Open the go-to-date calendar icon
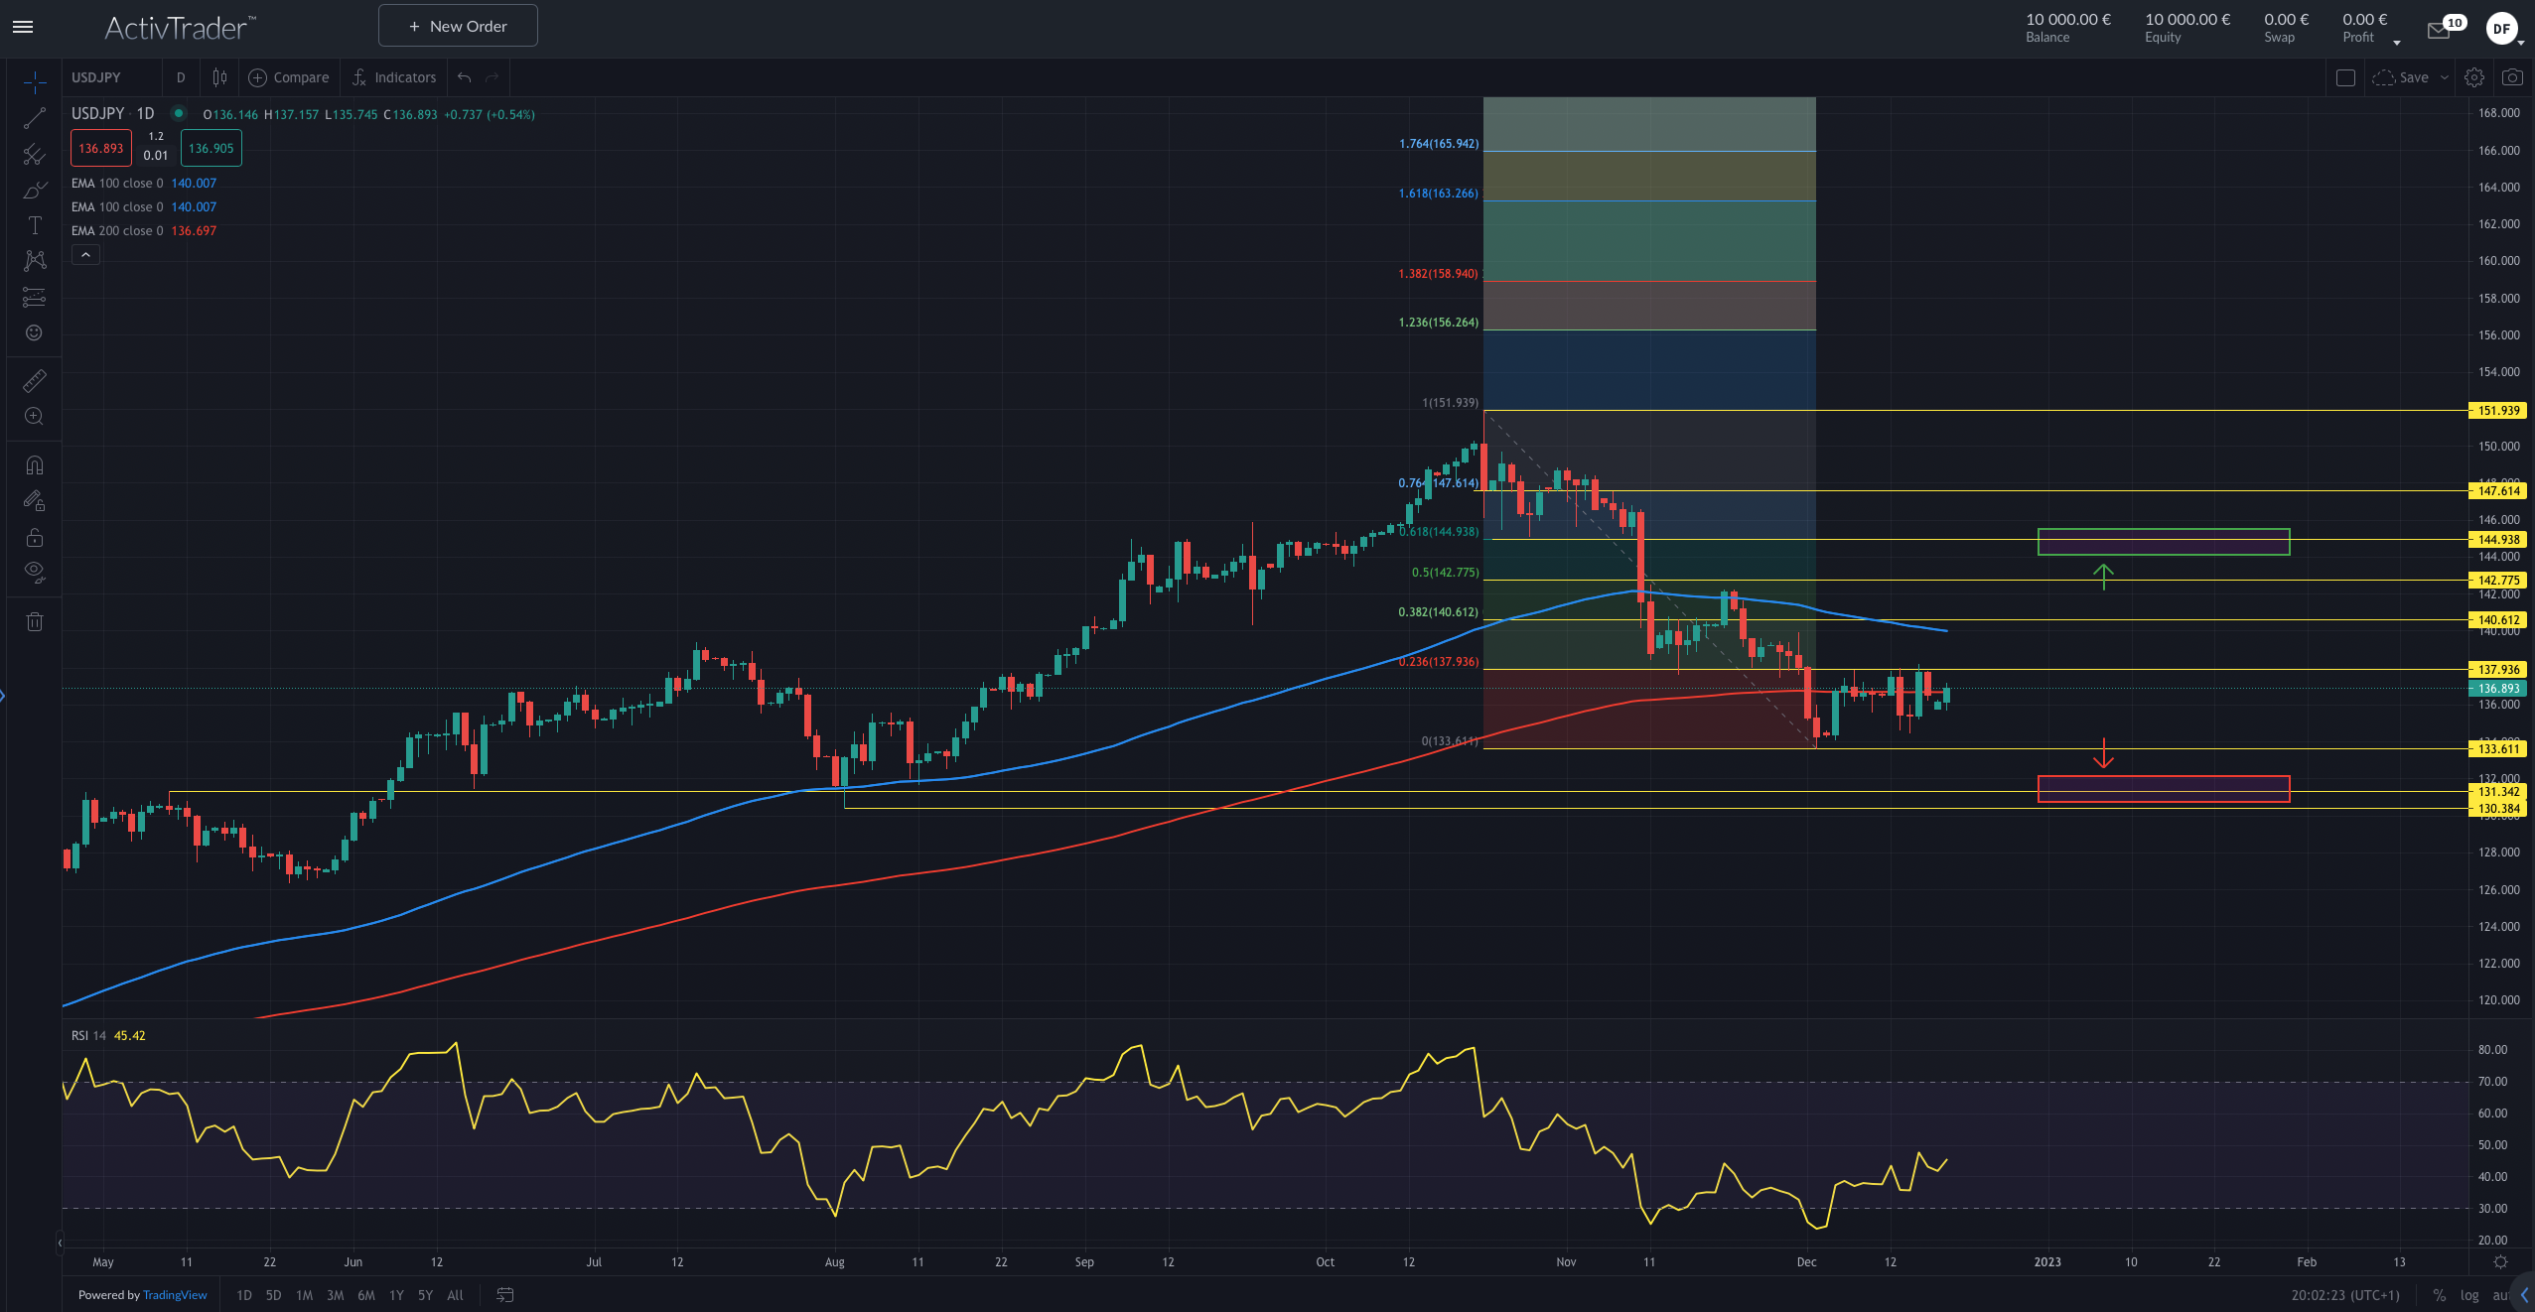 click(504, 1295)
